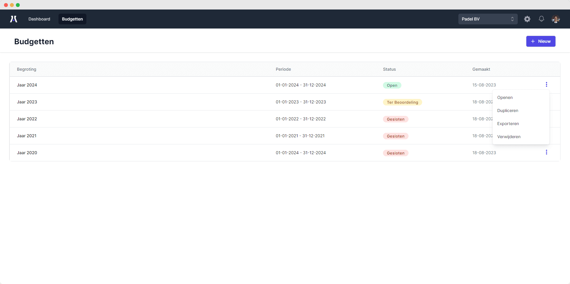
Task: Click the Ter Beoordeling status badge
Action: 402,102
